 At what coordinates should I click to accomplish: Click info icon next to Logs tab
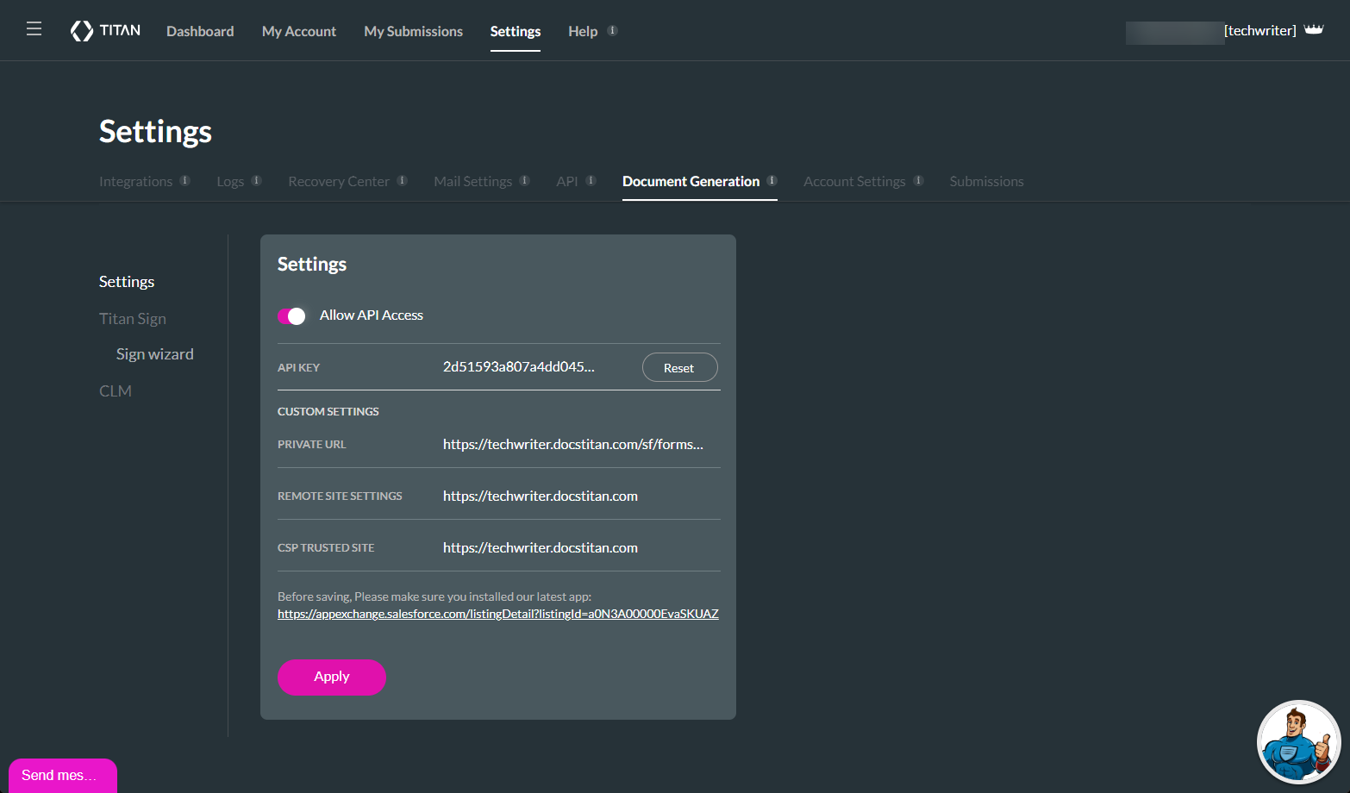256,180
